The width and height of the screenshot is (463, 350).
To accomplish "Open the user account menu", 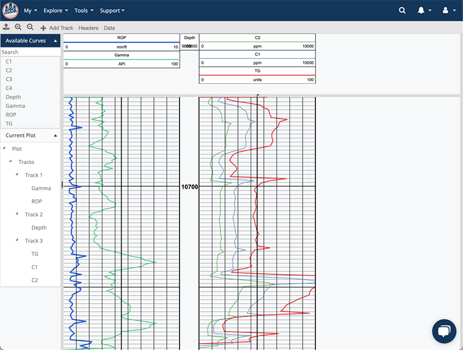I will 447,10.
